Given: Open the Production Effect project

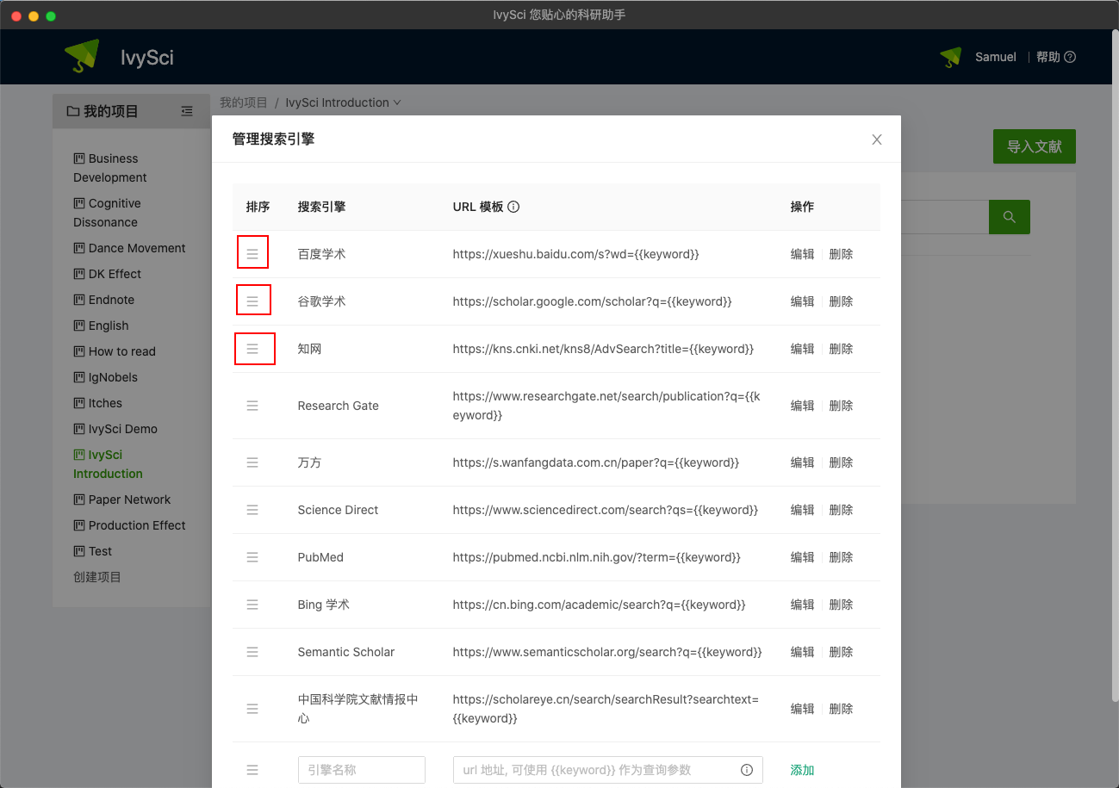Looking at the screenshot, I should click(x=129, y=525).
